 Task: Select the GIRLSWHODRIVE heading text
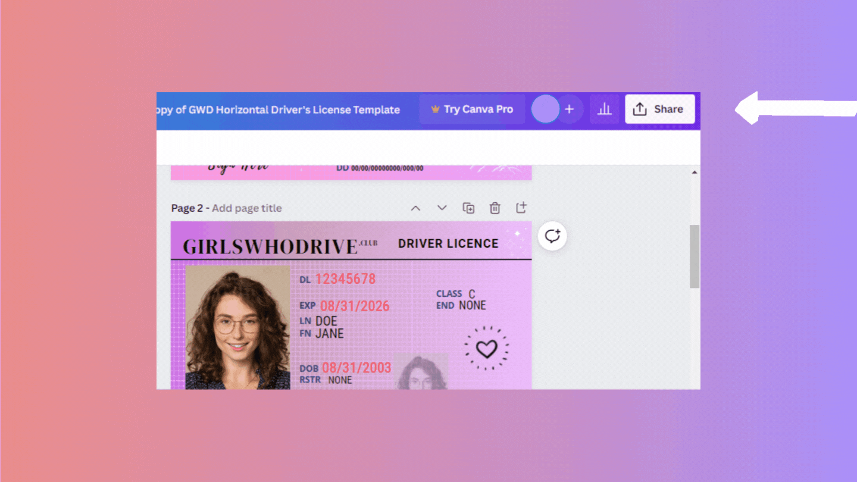click(x=270, y=246)
